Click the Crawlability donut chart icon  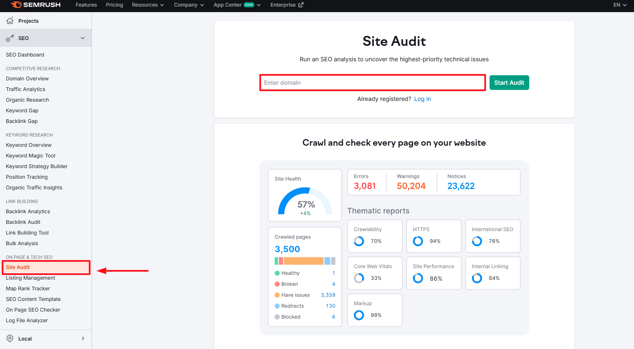point(359,241)
